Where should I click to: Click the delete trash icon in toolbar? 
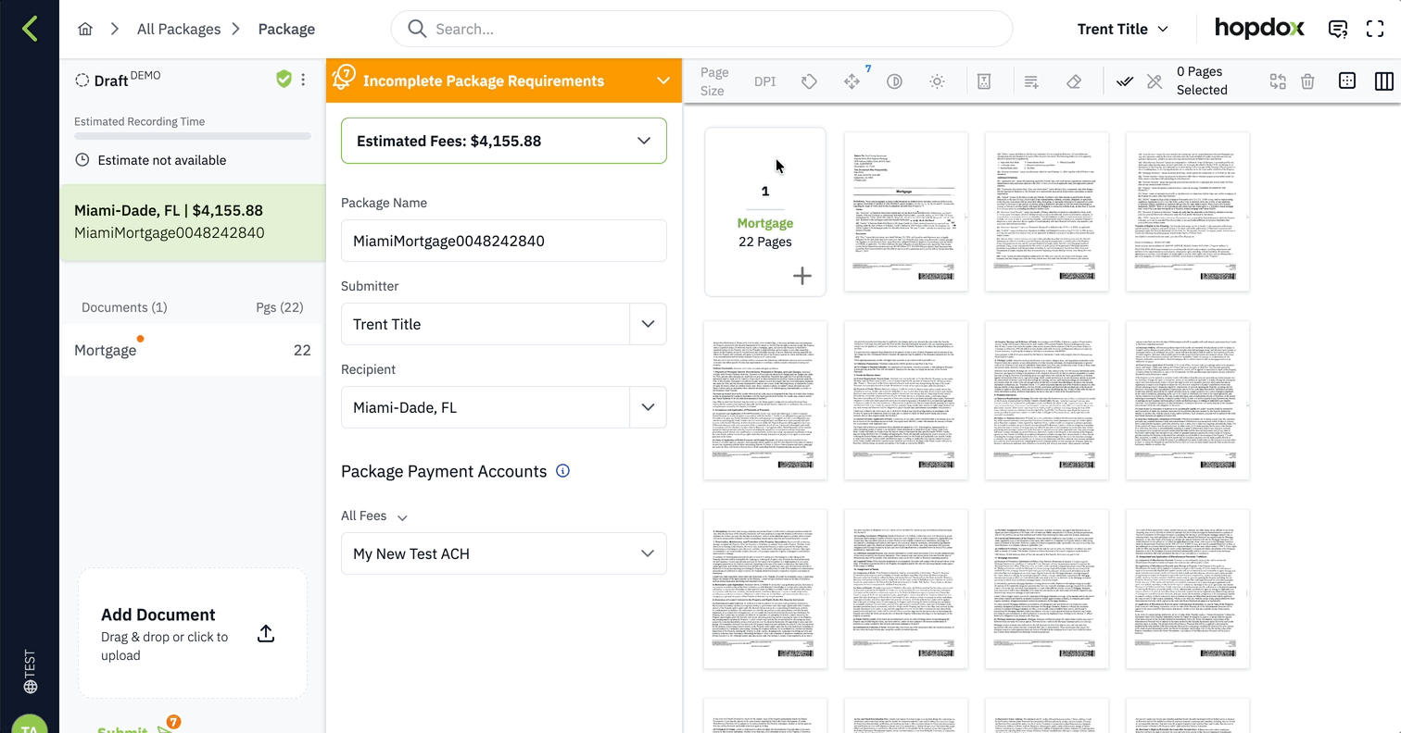coord(1307,81)
